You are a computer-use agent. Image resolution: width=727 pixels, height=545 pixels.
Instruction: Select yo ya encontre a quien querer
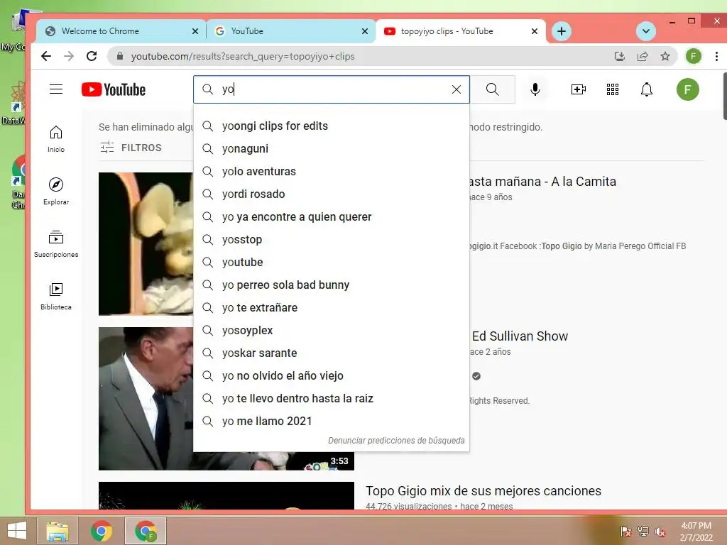[x=331, y=217]
